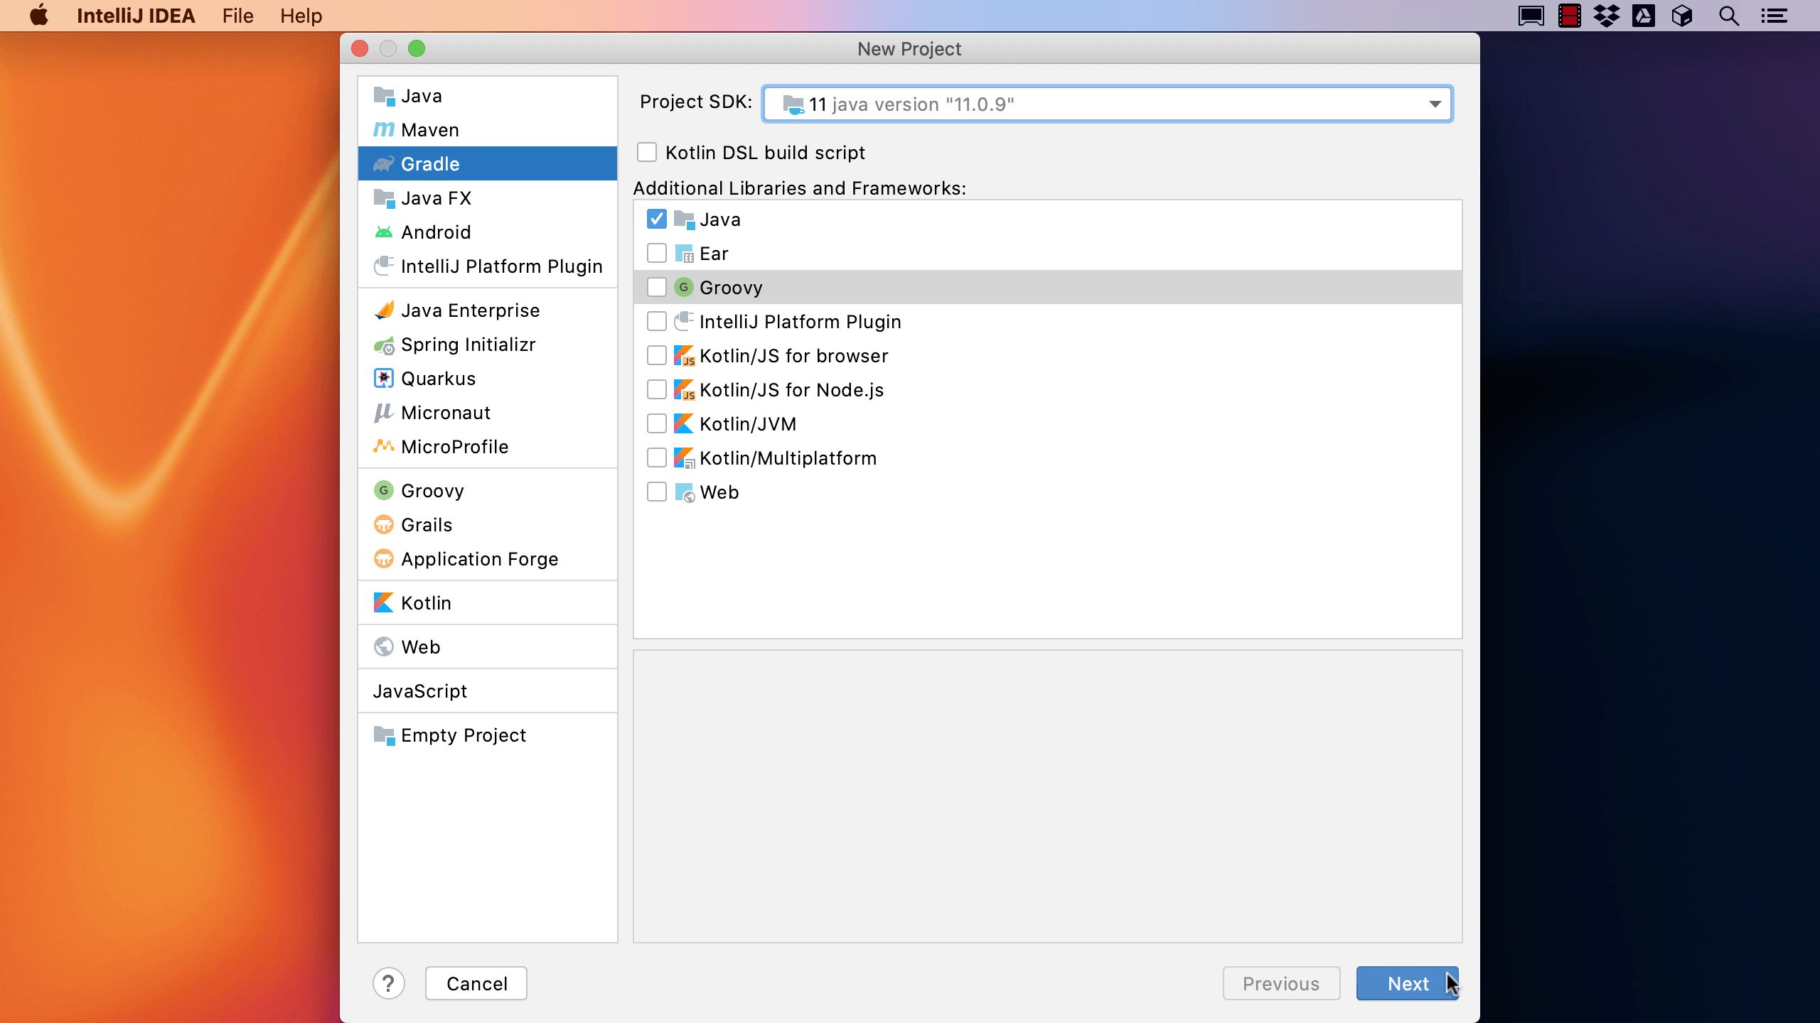Pick the Grails project icon
This screenshot has height=1023, width=1820.
click(x=383, y=525)
